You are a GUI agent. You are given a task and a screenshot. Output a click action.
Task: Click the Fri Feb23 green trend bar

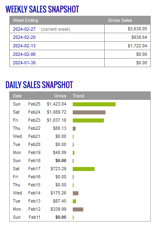(88, 120)
